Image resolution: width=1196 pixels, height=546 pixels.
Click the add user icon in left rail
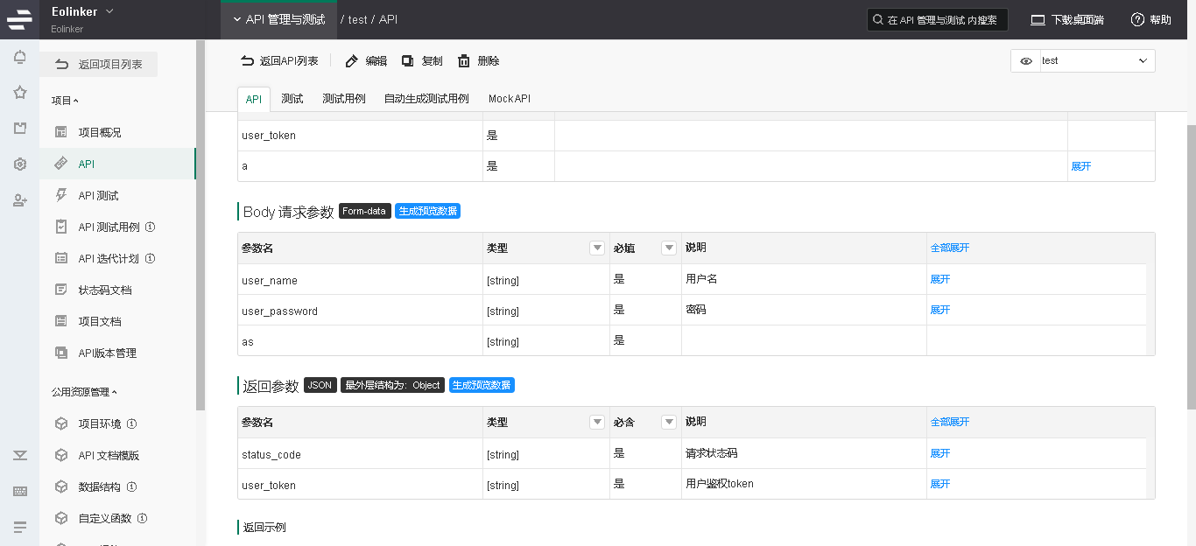point(19,200)
